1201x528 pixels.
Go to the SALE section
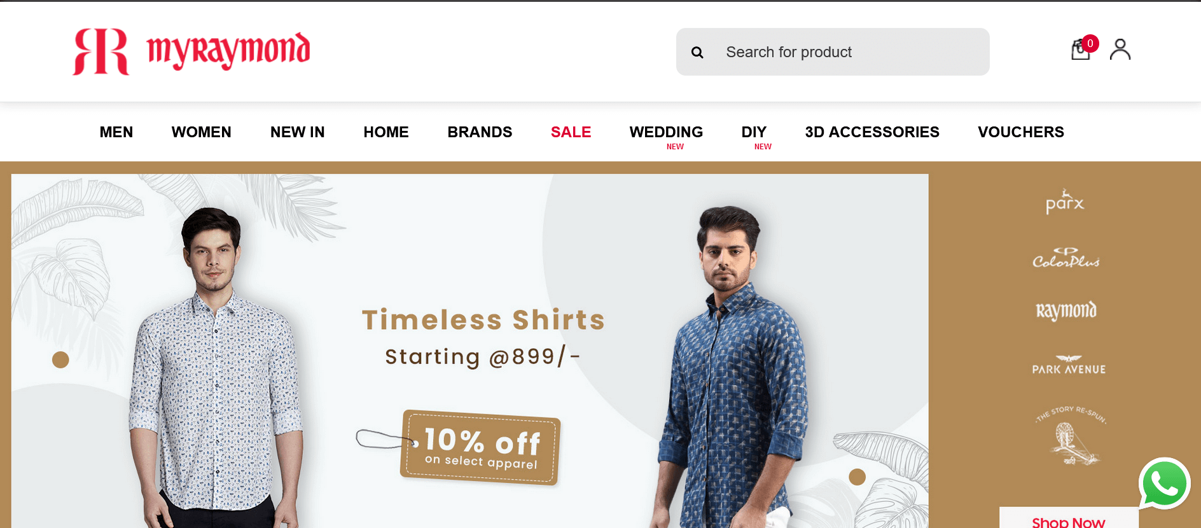pyautogui.click(x=571, y=132)
